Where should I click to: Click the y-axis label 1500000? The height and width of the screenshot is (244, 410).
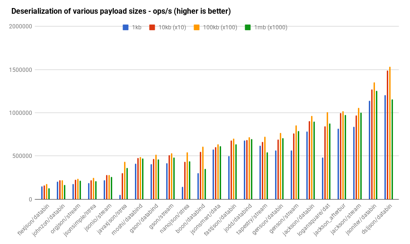[x=20, y=70]
